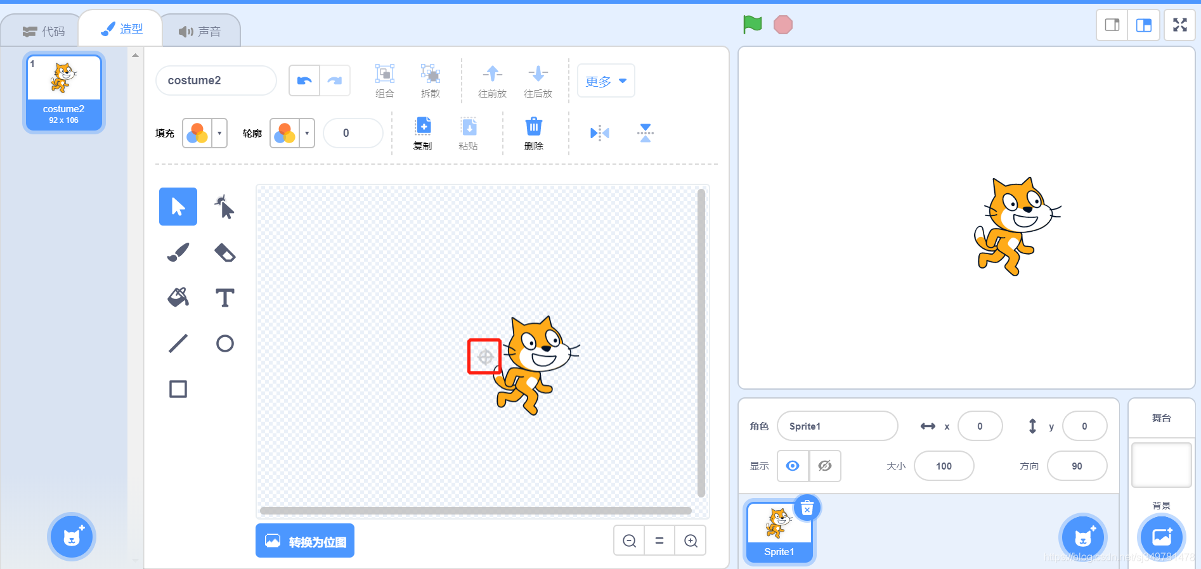Image resolution: width=1201 pixels, height=569 pixels.
Task: Click the Paste (粘贴) icon
Action: [x=469, y=126]
